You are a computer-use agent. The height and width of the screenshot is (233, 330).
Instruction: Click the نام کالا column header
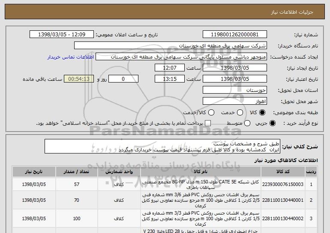pyautogui.click(x=201, y=172)
